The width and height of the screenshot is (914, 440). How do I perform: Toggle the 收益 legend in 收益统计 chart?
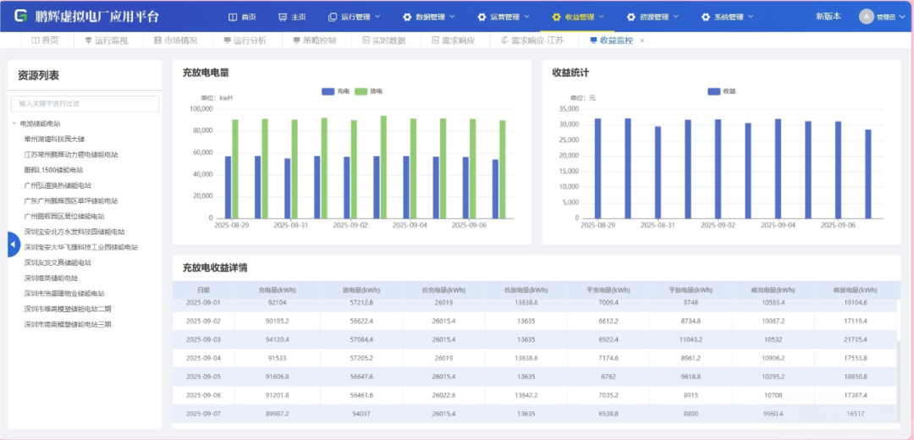point(721,91)
